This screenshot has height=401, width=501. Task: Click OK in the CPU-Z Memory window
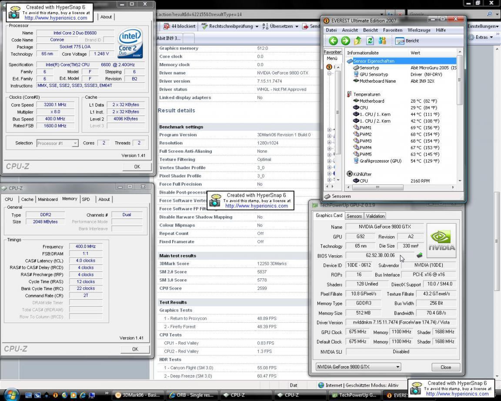pos(135,349)
